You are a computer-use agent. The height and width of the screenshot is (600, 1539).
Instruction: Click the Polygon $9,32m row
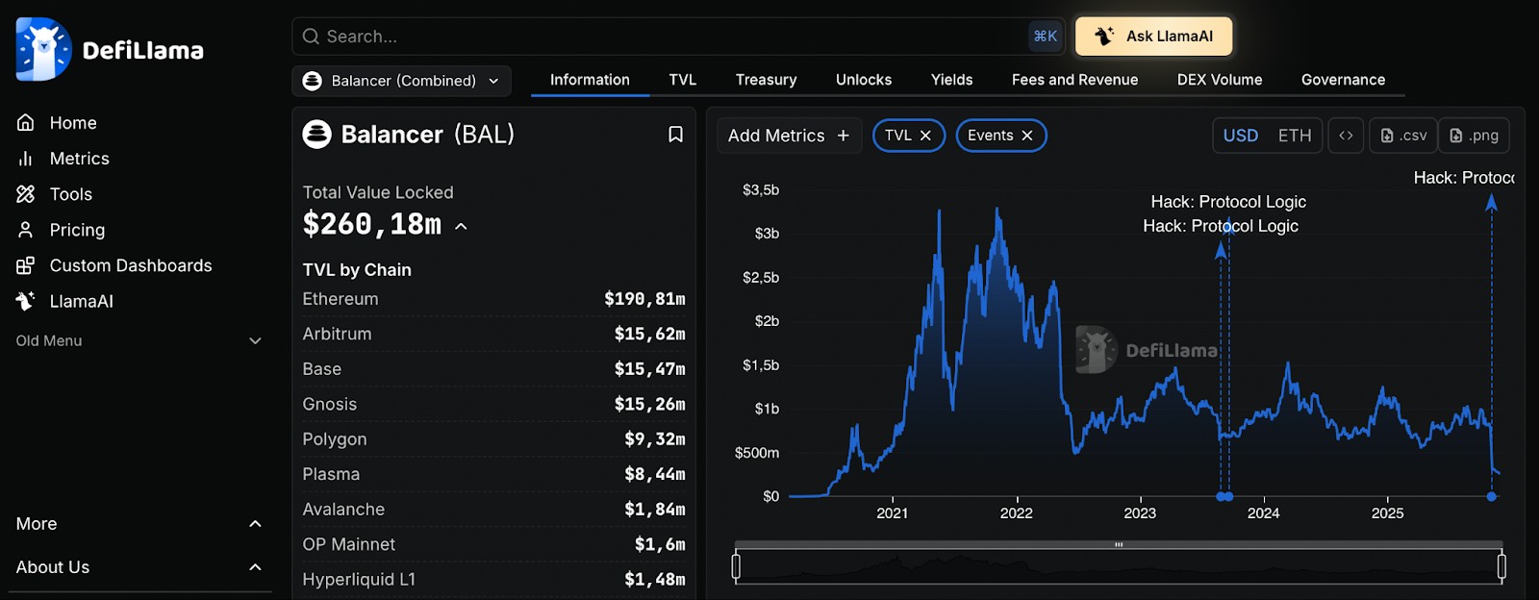pyautogui.click(x=493, y=439)
